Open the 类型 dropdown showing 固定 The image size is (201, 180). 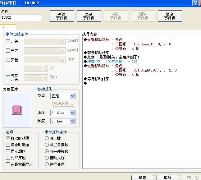pyautogui.click(x=63, y=96)
